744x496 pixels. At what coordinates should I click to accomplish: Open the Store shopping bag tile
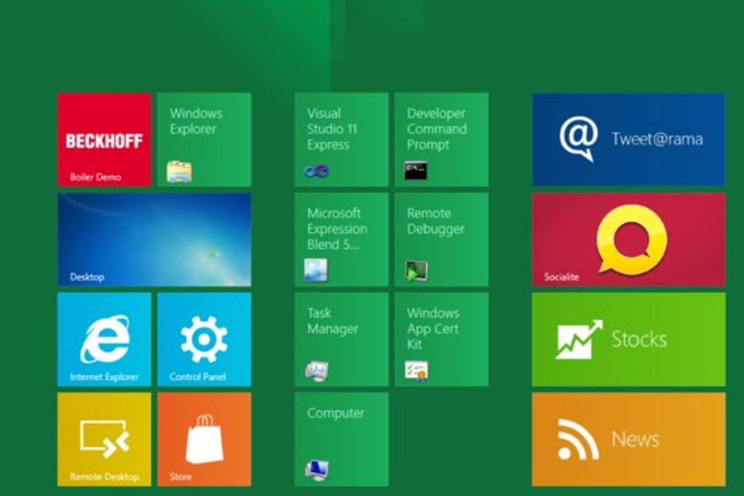click(205, 439)
